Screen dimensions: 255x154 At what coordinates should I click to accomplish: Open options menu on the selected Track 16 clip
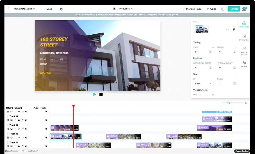tap(79, 135)
